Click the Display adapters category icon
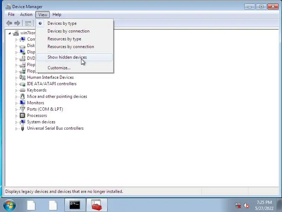The image size is (282, 212). click(x=23, y=52)
